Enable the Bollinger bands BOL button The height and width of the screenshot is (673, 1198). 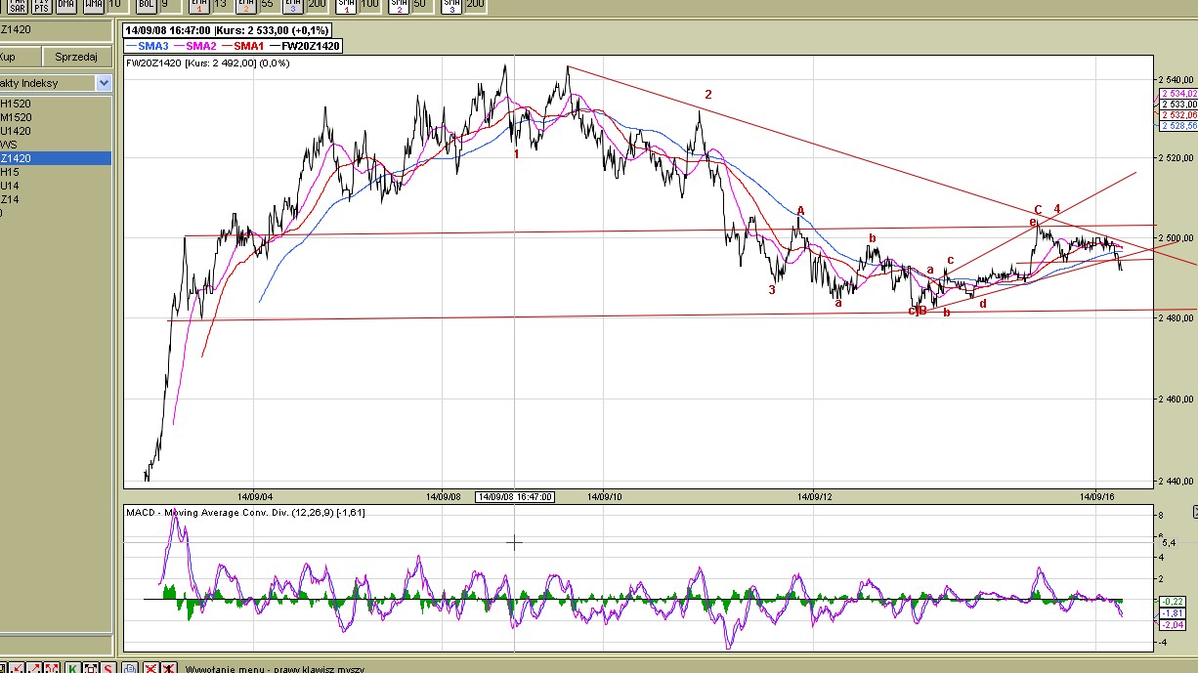pyautogui.click(x=146, y=5)
